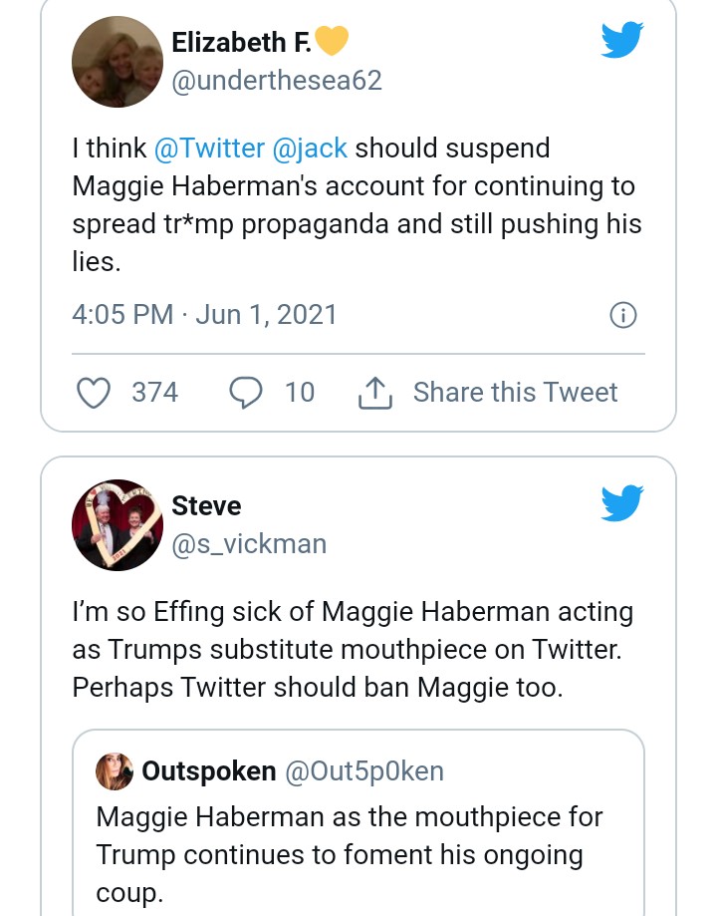Click the Twitter bird icon on Steve's tweet
This screenshot has height=916, width=717.
click(622, 502)
